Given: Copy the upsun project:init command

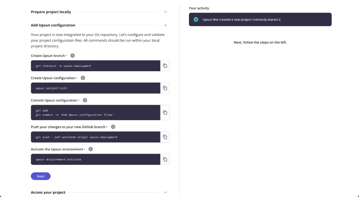Looking at the screenshot, I should (x=165, y=88).
